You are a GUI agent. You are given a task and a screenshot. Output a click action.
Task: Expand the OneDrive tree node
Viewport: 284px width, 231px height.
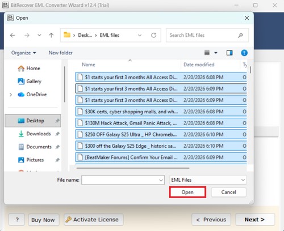point(11,95)
